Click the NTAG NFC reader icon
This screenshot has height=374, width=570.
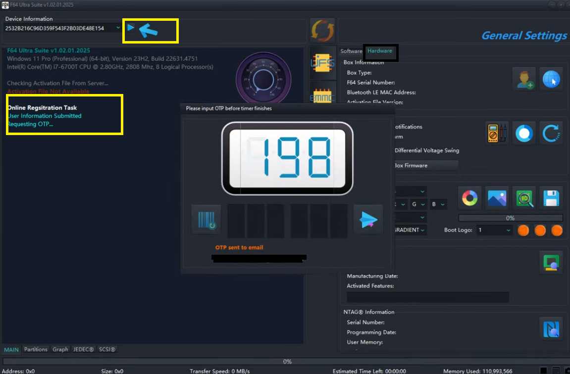point(551,328)
